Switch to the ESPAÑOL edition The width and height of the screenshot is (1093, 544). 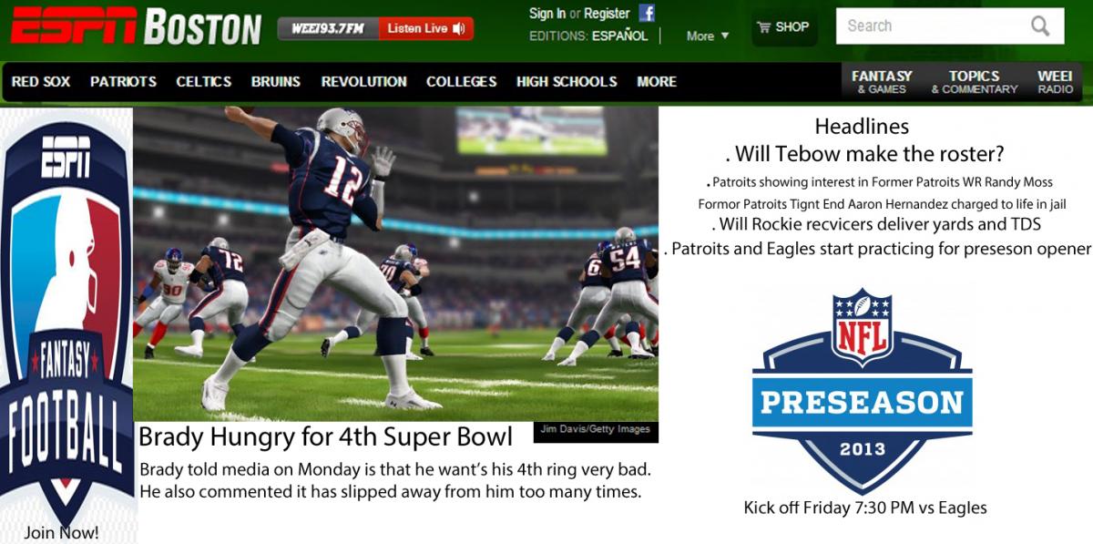[620, 36]
